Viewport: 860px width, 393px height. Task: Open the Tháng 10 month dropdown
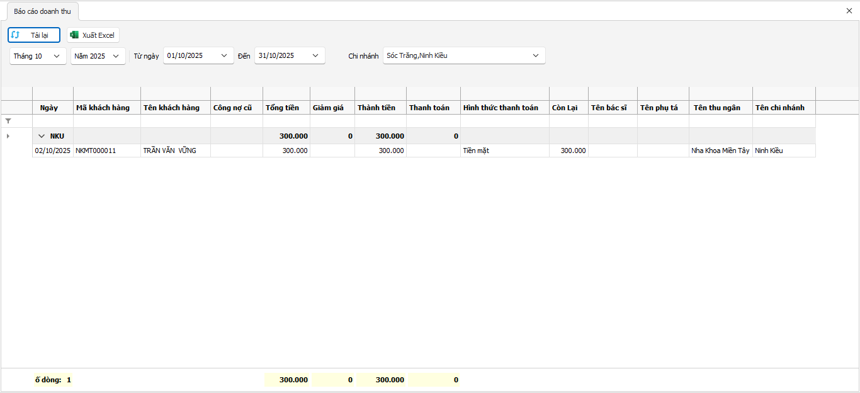coord(57,56)
